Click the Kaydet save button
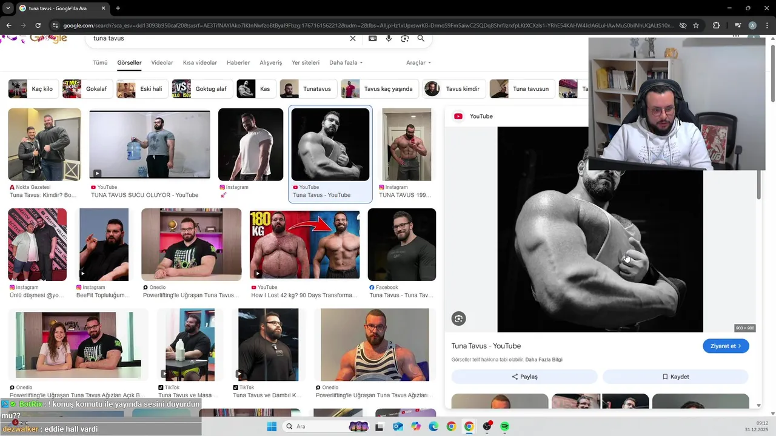The image size is (776, 436). click(x=675, y=377)
